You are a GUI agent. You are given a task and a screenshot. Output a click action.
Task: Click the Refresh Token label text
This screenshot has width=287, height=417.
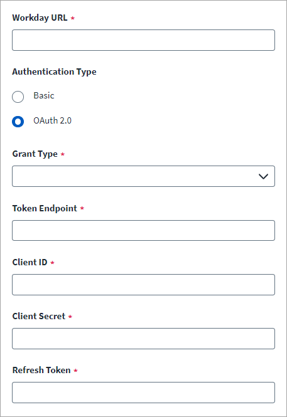(41, 370)
